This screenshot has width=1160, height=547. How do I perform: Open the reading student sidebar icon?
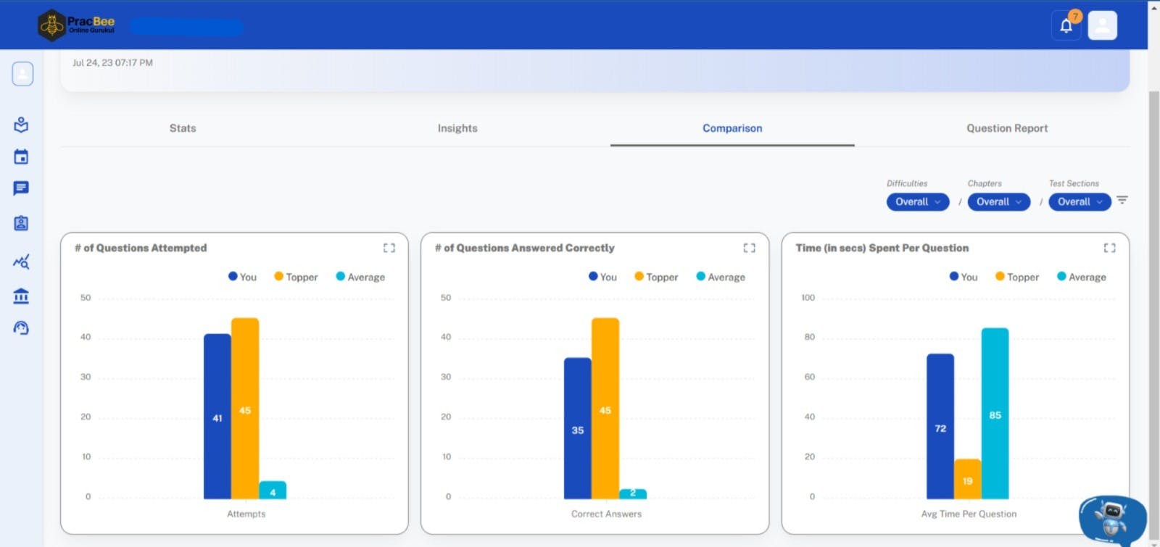[x=21, y=125]
